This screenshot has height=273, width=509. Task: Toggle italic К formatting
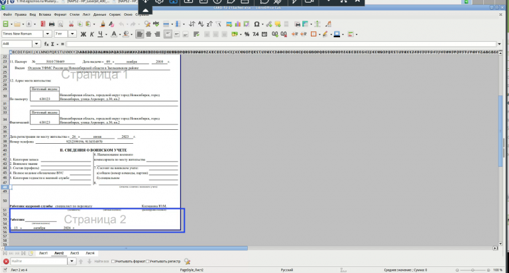(x=92, y=34)
